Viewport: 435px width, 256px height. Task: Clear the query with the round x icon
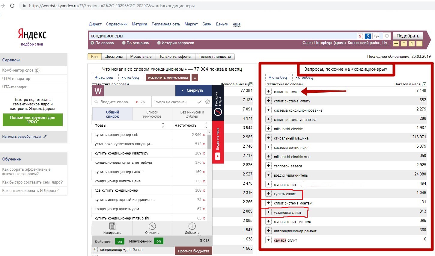click(387, 36)
